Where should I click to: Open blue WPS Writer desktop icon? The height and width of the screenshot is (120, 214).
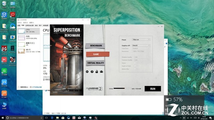pos(4,83)
